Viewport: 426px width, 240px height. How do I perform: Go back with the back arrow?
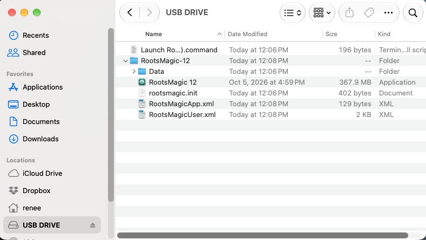130,12
